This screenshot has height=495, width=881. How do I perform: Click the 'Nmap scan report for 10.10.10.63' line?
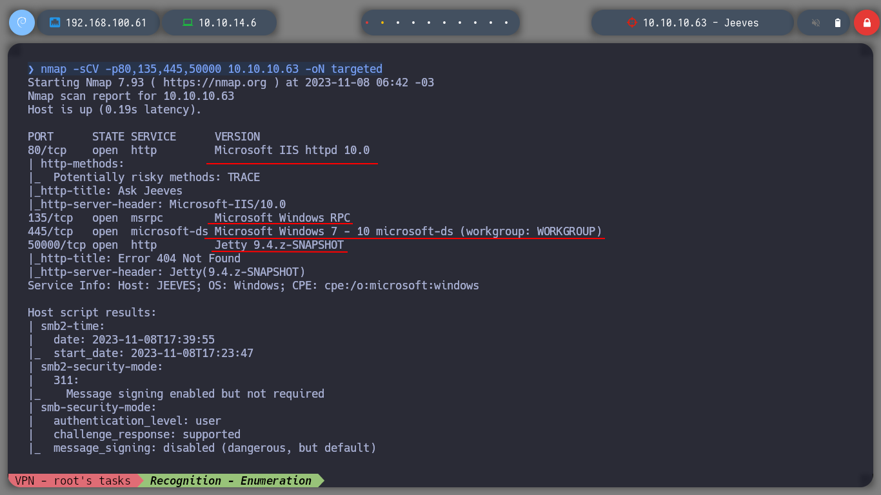(x=131, y=96)
